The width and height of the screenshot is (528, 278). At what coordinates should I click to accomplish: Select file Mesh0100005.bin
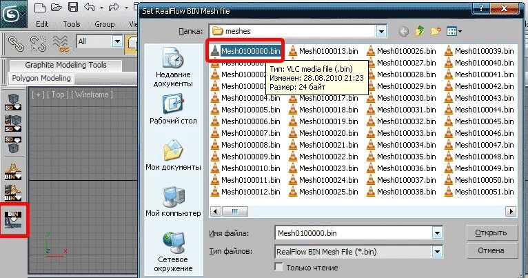(x=245, y=110)
